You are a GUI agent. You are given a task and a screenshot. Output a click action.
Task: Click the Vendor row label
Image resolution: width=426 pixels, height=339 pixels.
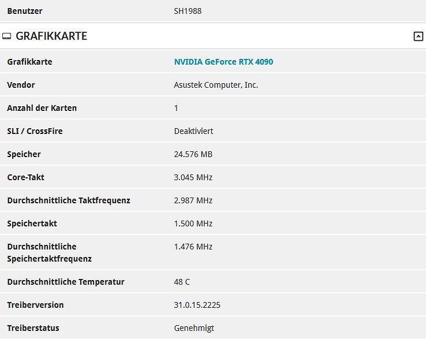pyautogui.click(x=21, y=85)
